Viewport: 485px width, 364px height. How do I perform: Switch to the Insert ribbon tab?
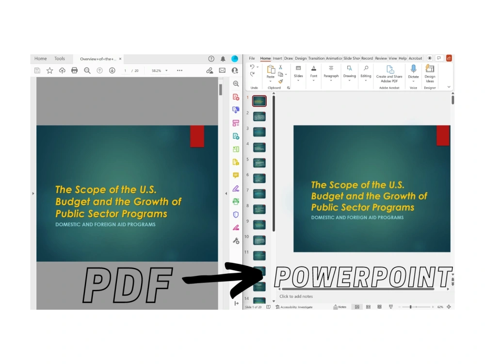click(277, 58)
